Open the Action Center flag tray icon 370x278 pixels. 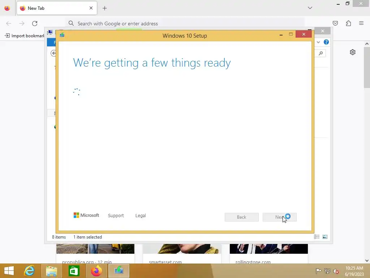pyautogui.click(x=318, y=271)
